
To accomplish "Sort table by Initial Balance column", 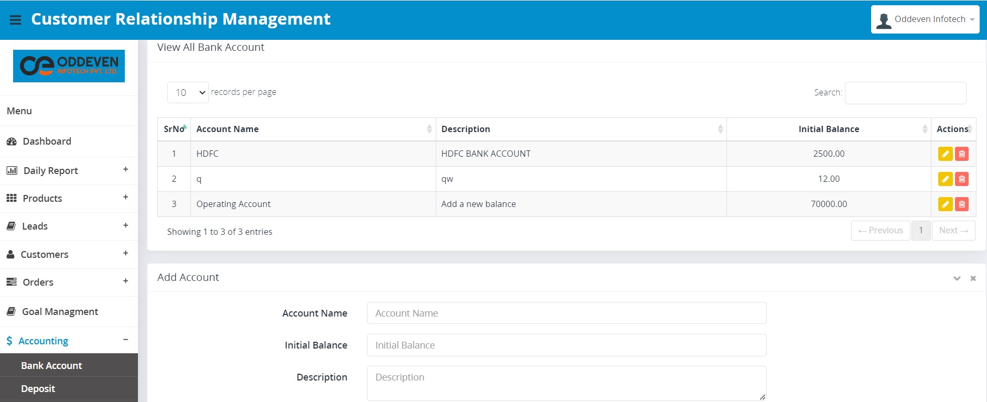I will pyautogui.click(x=828, y=129).
